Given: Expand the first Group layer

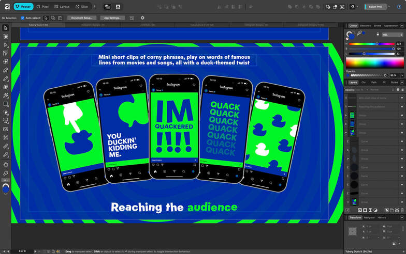Looking at the screenshot, I should [x=346, y=115].
